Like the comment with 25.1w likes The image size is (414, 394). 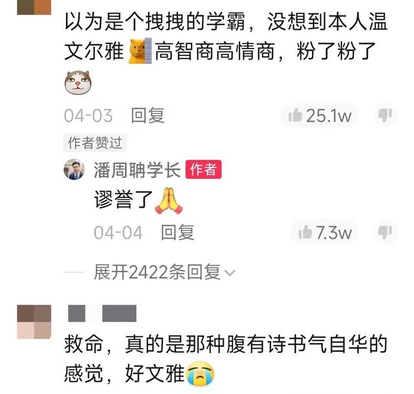click(320, 115)
